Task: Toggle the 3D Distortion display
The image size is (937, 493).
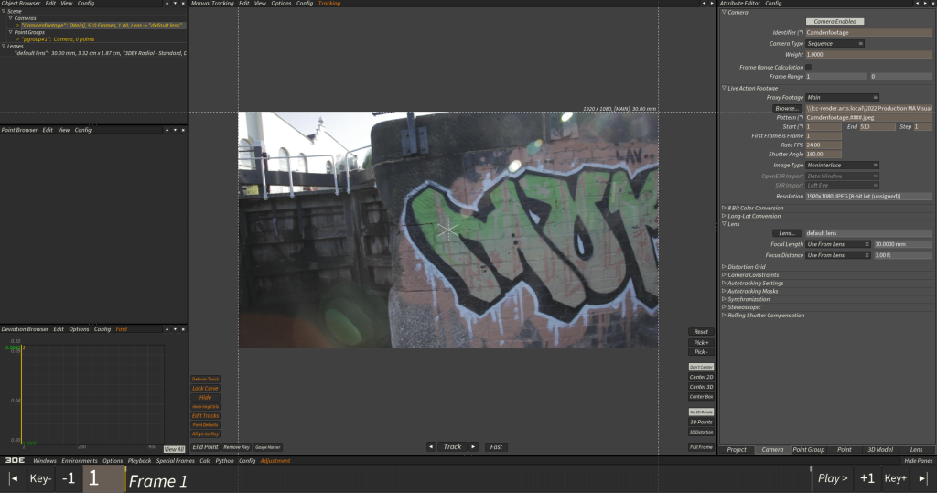Action: pos(701,432)
